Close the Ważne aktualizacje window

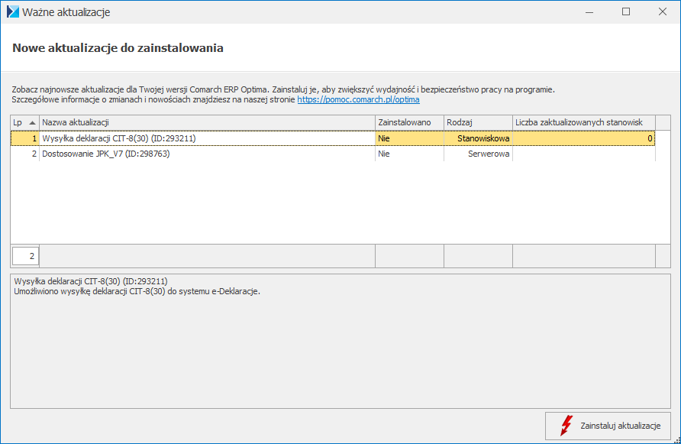(662, 12)
